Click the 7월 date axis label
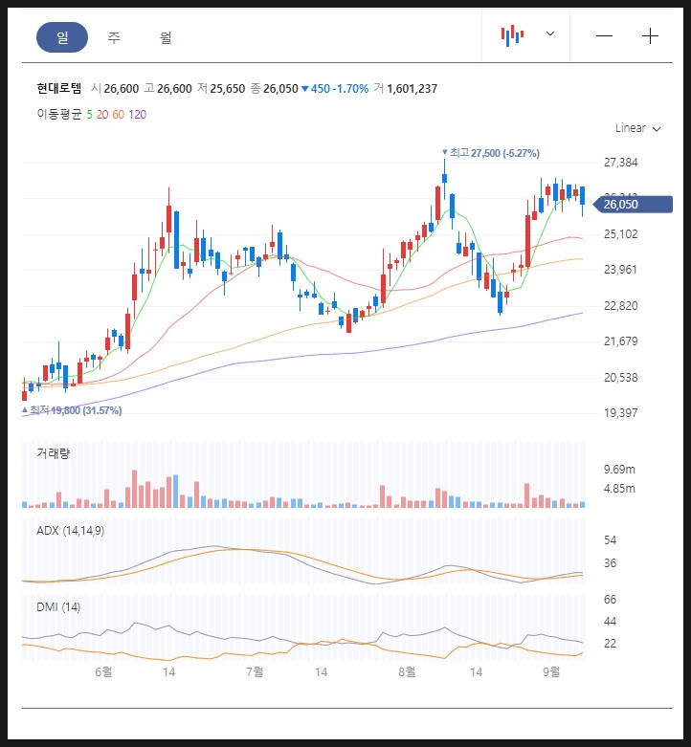 [x=255, y=671]
